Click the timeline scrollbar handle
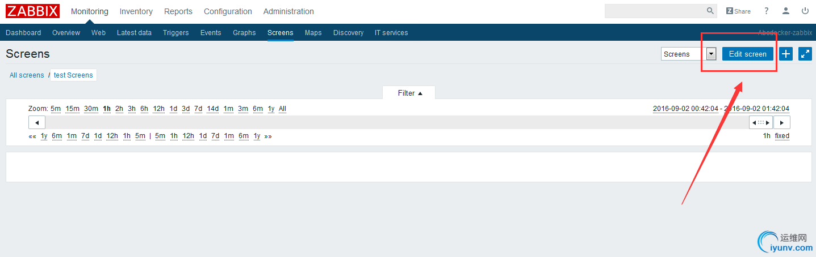Screen dimensions: 816x257 (760, 122)
